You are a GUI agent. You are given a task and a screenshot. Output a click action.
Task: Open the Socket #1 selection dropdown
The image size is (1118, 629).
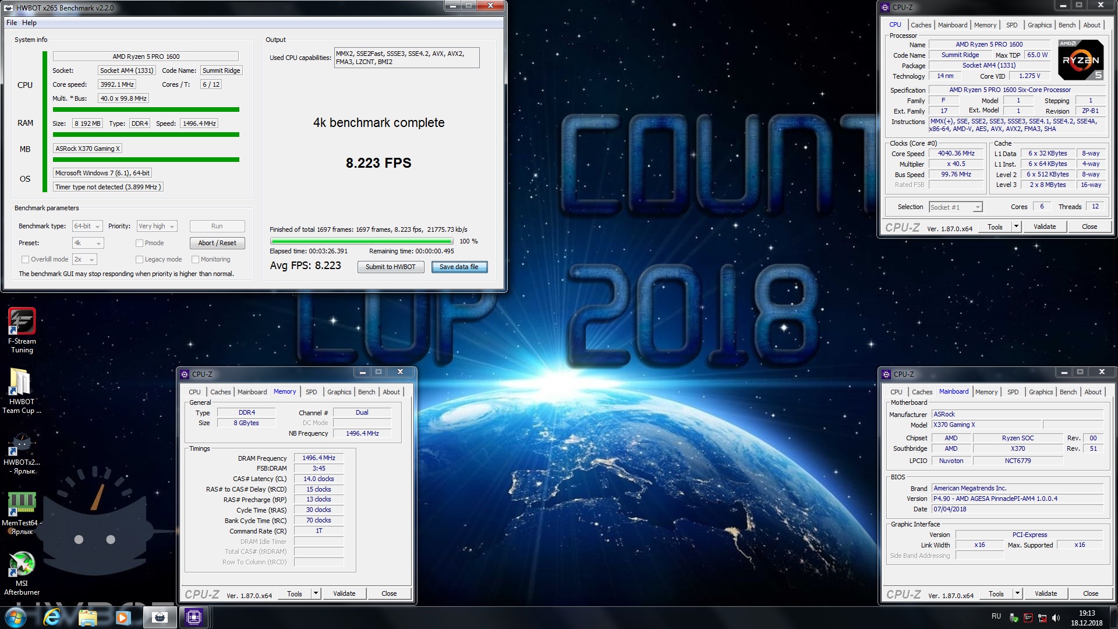[956, 207]
